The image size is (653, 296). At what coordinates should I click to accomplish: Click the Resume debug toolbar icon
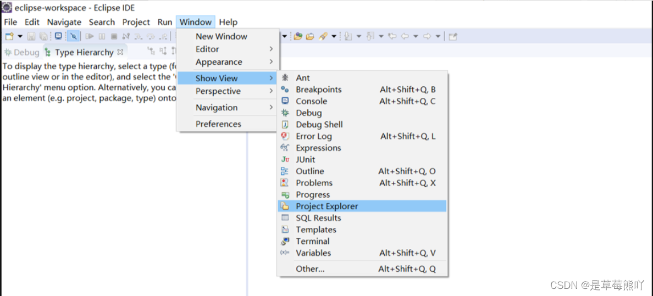90,36
